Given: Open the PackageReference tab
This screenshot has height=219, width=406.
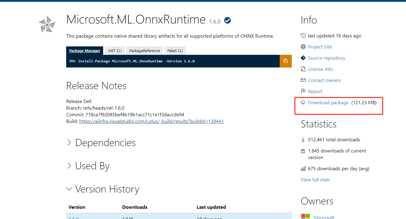Looking at the screenshot, I should pyautogui.click(x=144, y=51).
